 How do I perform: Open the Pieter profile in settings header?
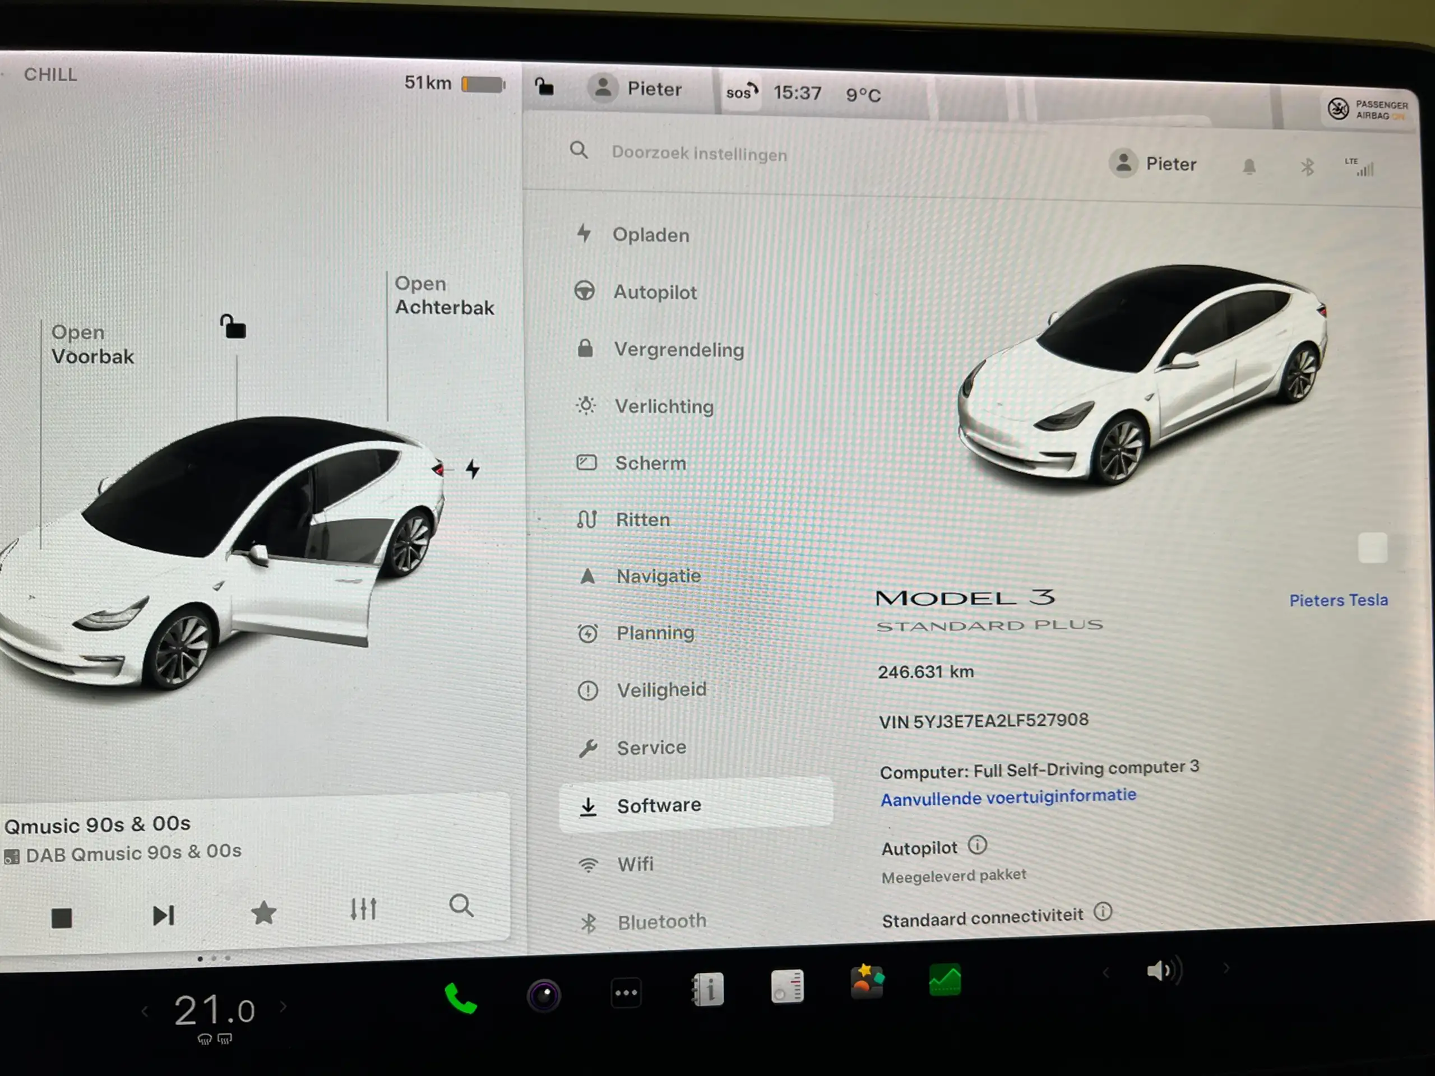1152,164
